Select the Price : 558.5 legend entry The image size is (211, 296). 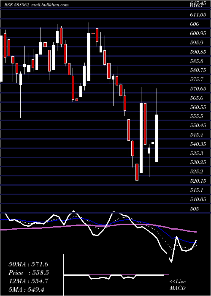29,273
